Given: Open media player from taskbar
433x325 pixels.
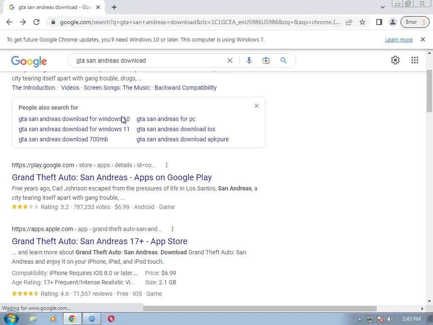Looking at the screenshot, I should (x=53, y=319).
